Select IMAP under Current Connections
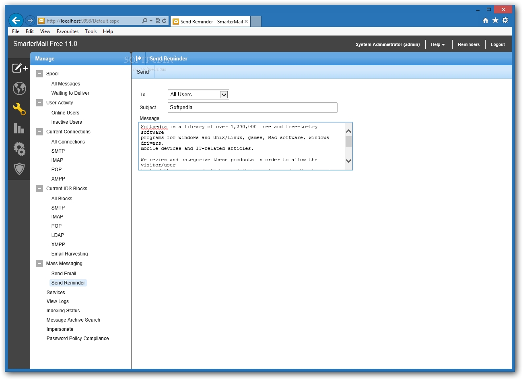 [x=57, y=160]
